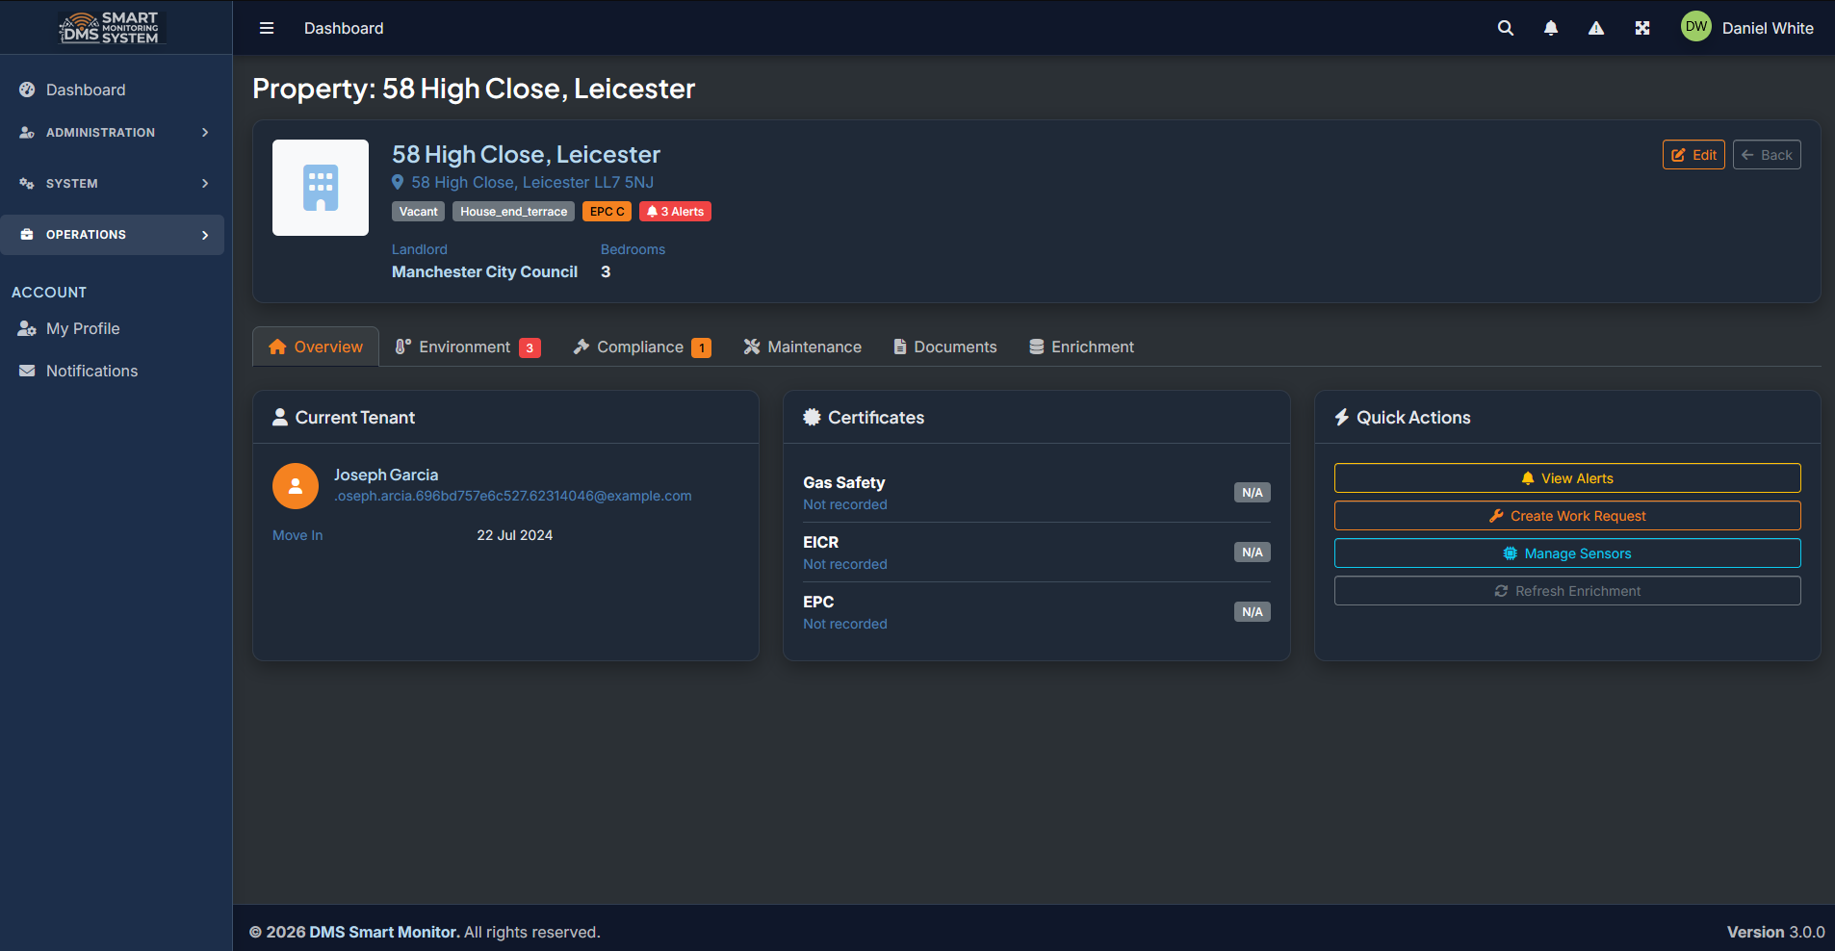The width and height of the screenshot is (1835, 951).
Task: Expand the Operations sidebar menu
Action: click(113, 235)
